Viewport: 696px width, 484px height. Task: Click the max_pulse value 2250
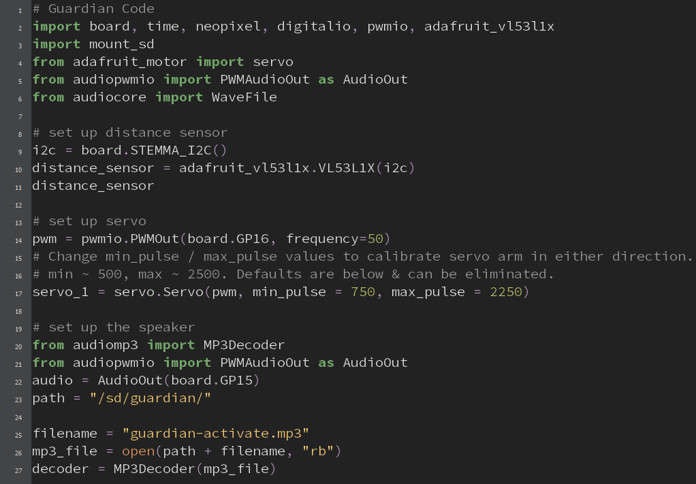(506, 292)
